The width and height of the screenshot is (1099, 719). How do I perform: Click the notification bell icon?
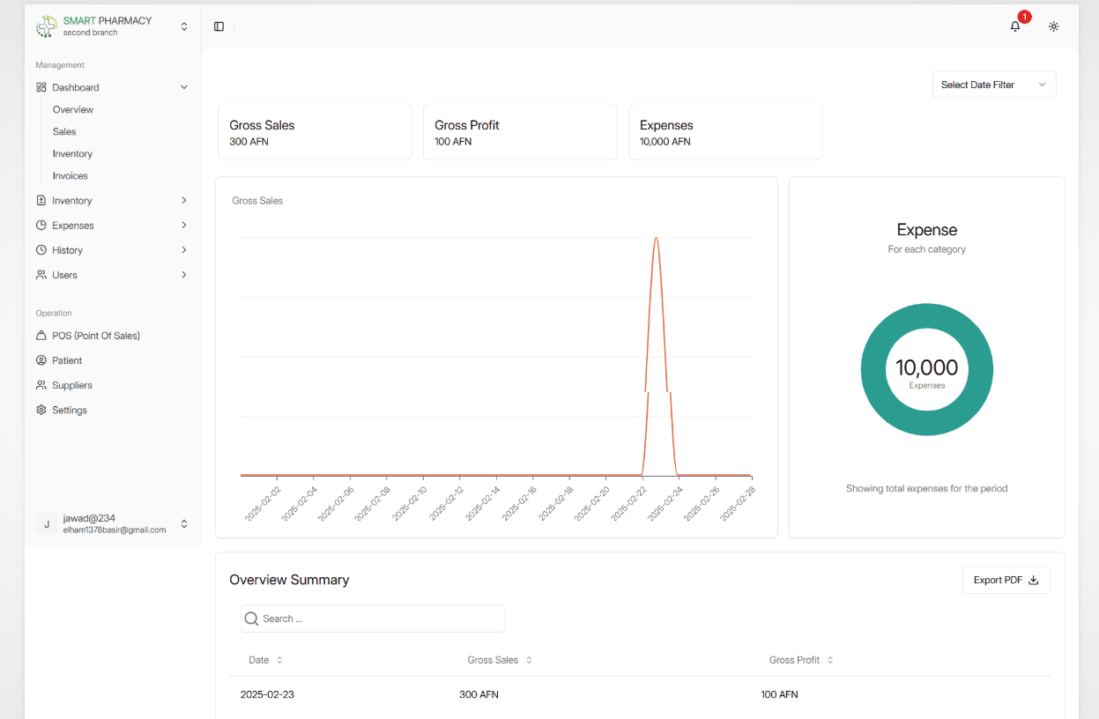click(x=1015, y=26)
